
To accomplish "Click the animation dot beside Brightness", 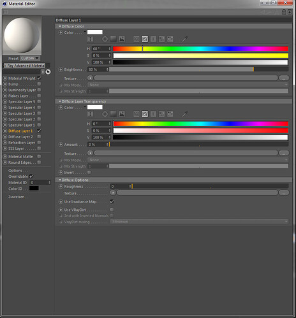I will 61,69.
